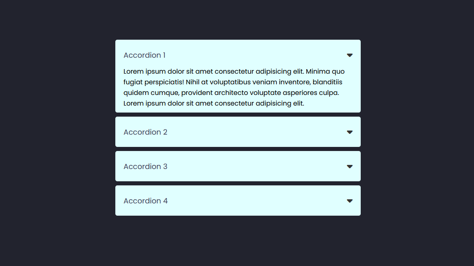This screenshot has height=266, width=474.
Task: Click the downward arrow icon on Accordion 4
Action: coord(350,201)
